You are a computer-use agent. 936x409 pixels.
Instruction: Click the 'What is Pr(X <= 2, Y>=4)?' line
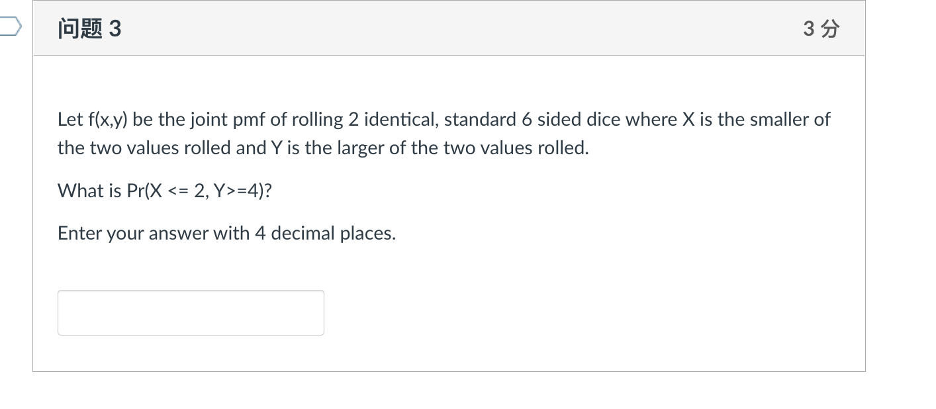point(165,191)
